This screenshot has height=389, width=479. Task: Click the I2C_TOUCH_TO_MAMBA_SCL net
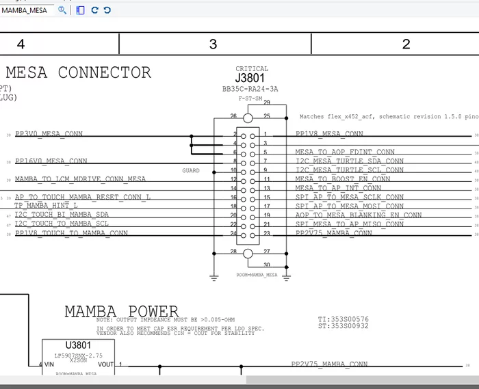click(62, 224)
